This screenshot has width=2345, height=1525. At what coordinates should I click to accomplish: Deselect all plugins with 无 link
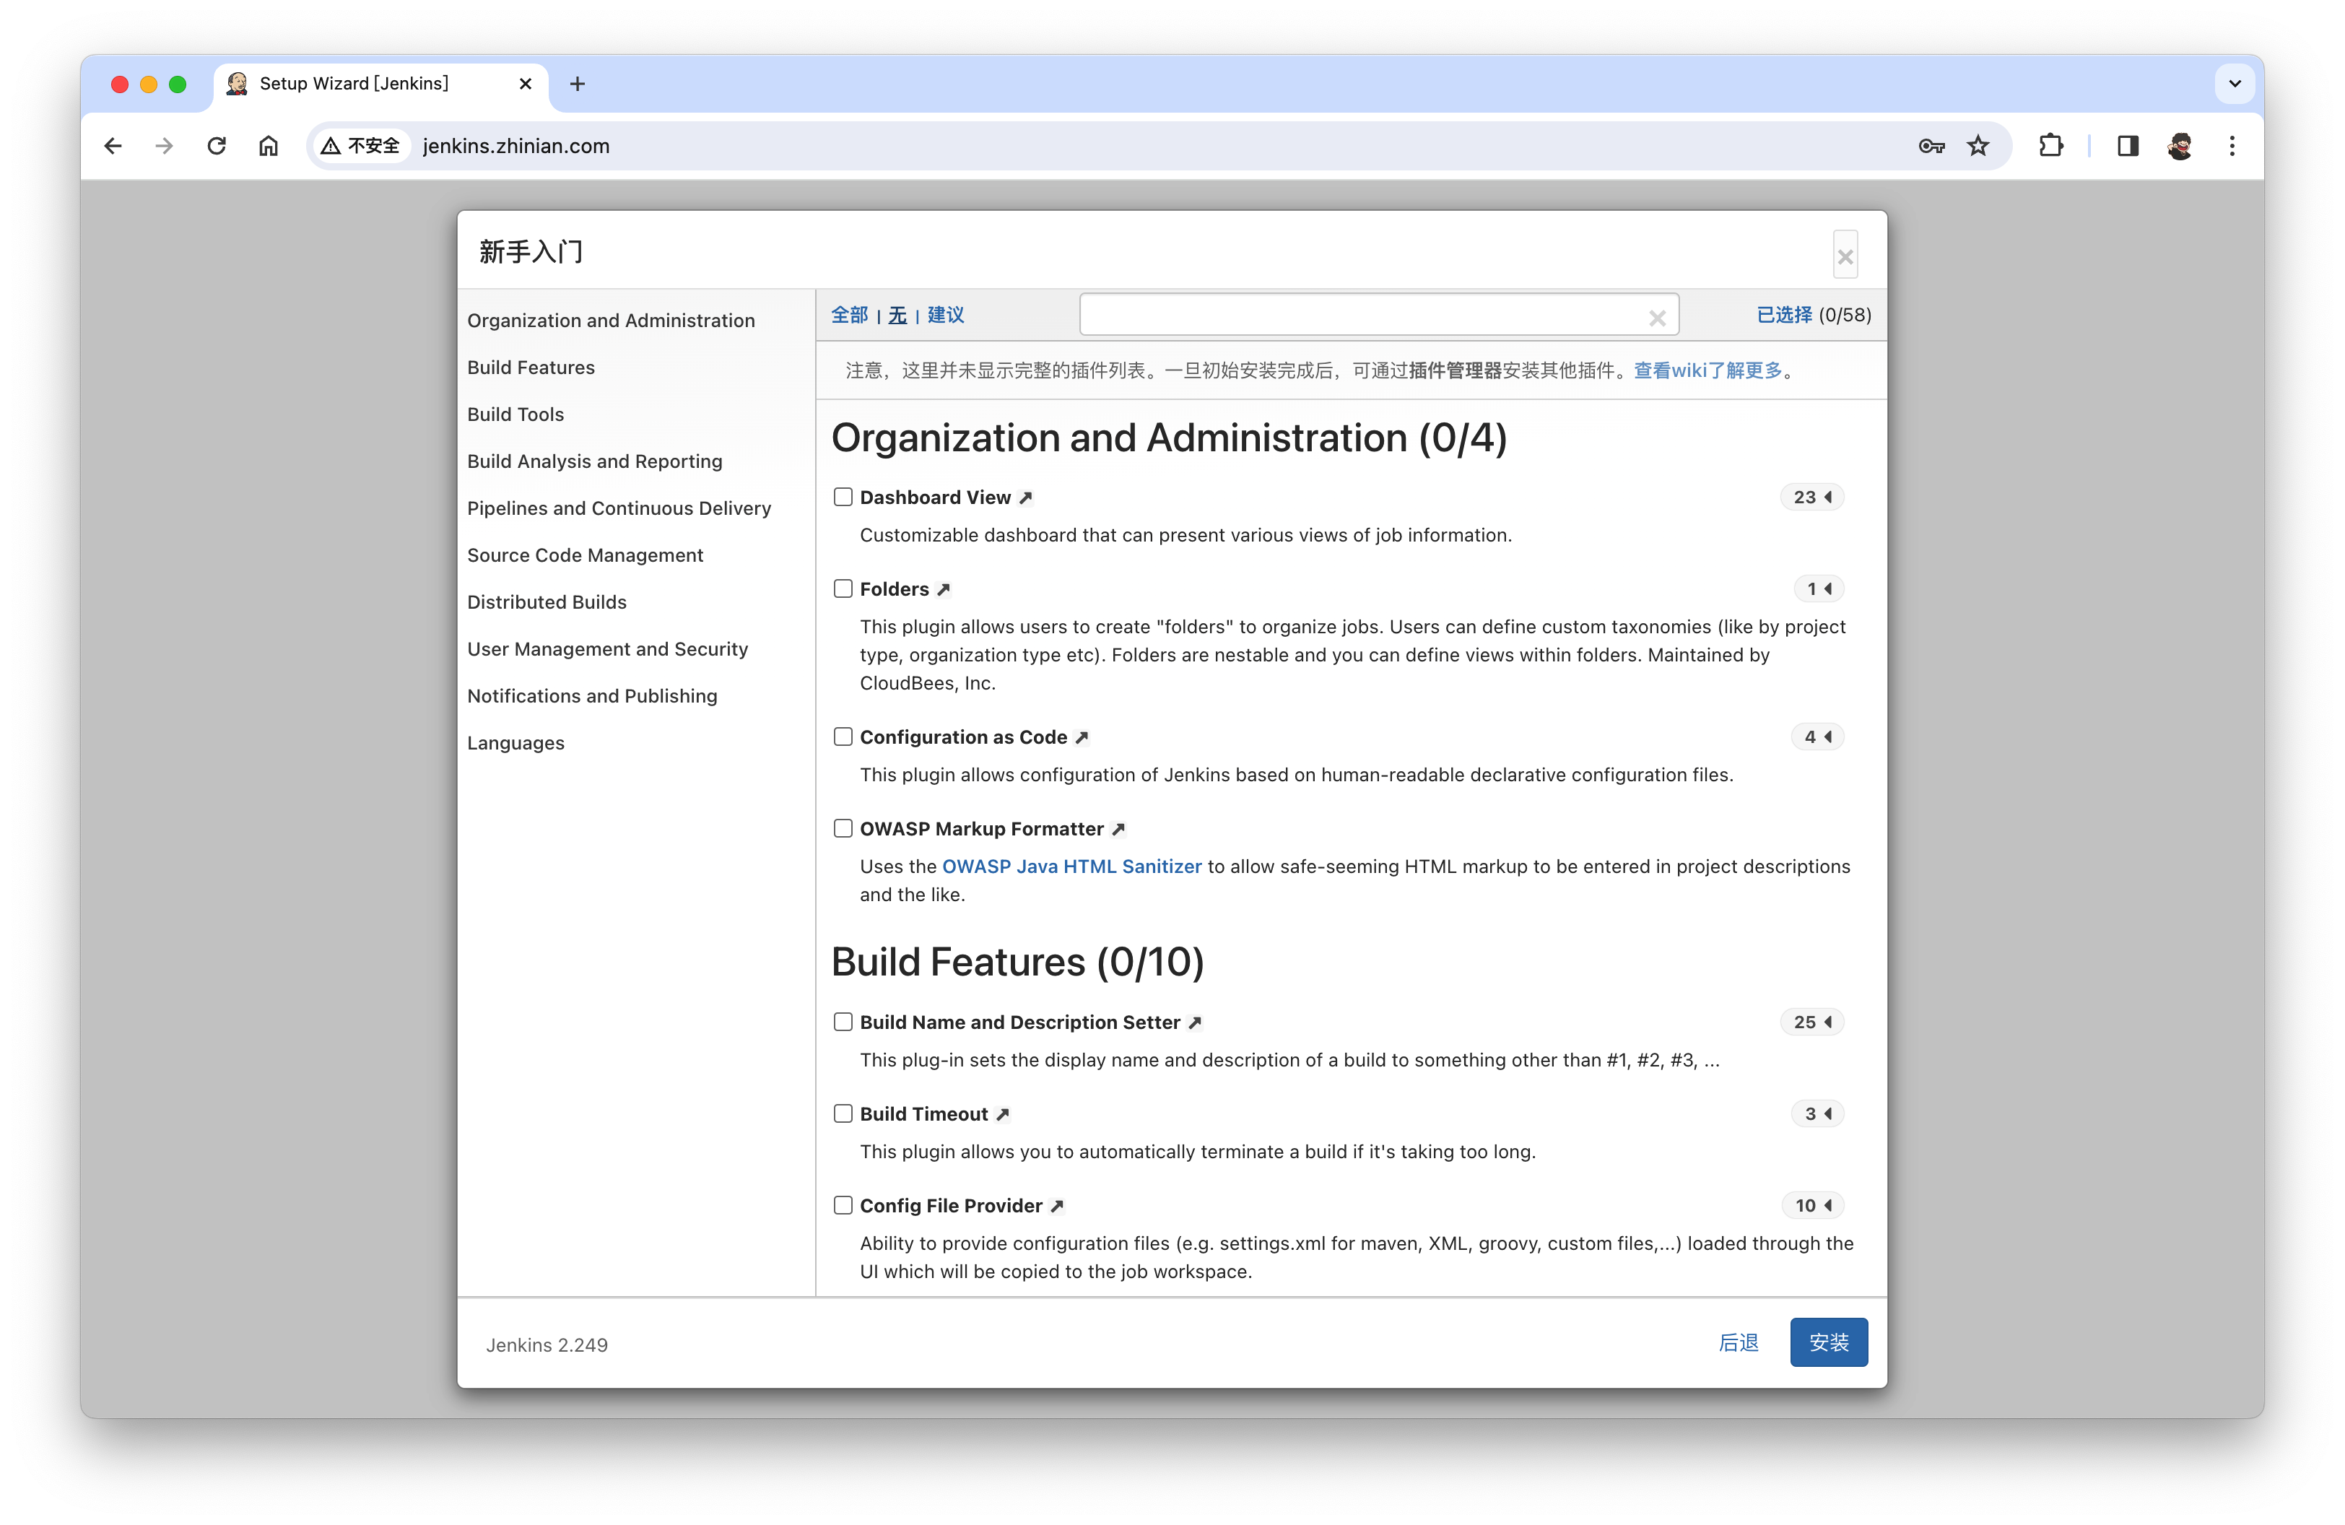(897, 316)
